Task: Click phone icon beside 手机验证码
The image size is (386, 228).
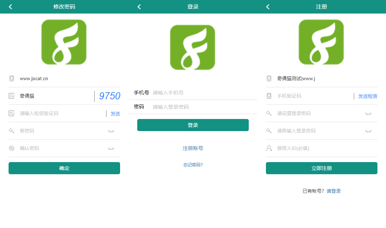Action: tap(269, 96)
